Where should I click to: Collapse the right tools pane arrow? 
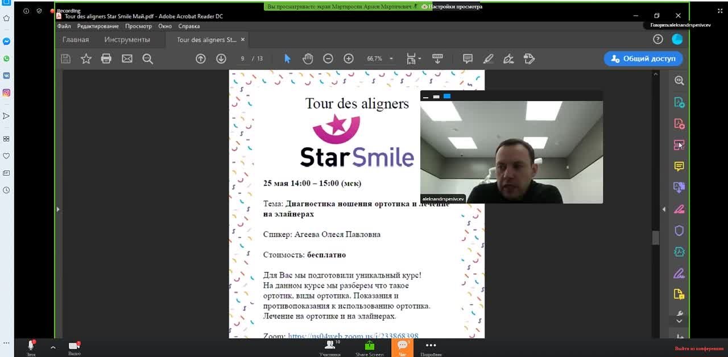click(664, 209)
